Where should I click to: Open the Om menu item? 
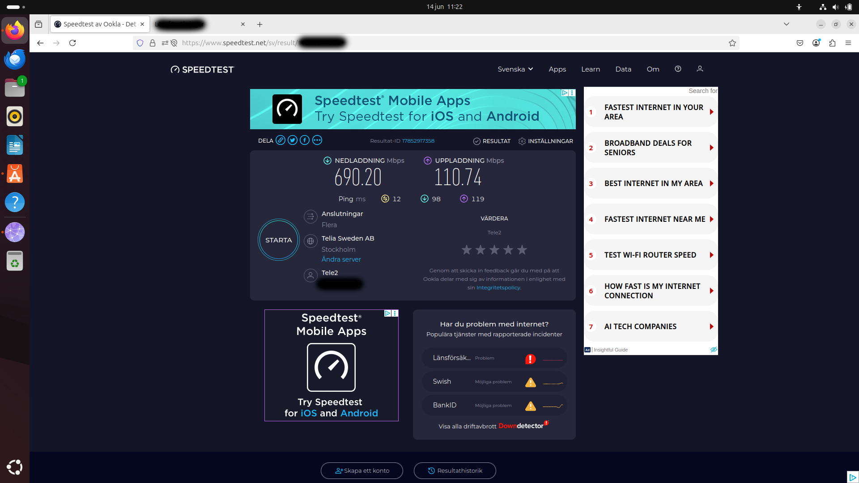point(653,69)
